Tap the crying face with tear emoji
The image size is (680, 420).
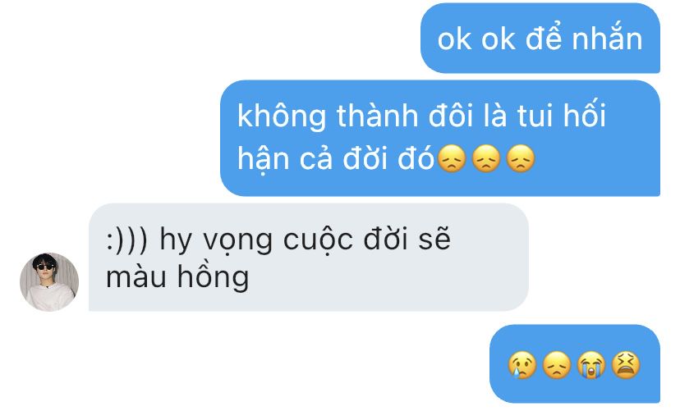click(521, 364)
